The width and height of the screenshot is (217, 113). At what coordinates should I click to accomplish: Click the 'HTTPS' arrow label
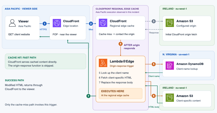[x=43, y=29]
